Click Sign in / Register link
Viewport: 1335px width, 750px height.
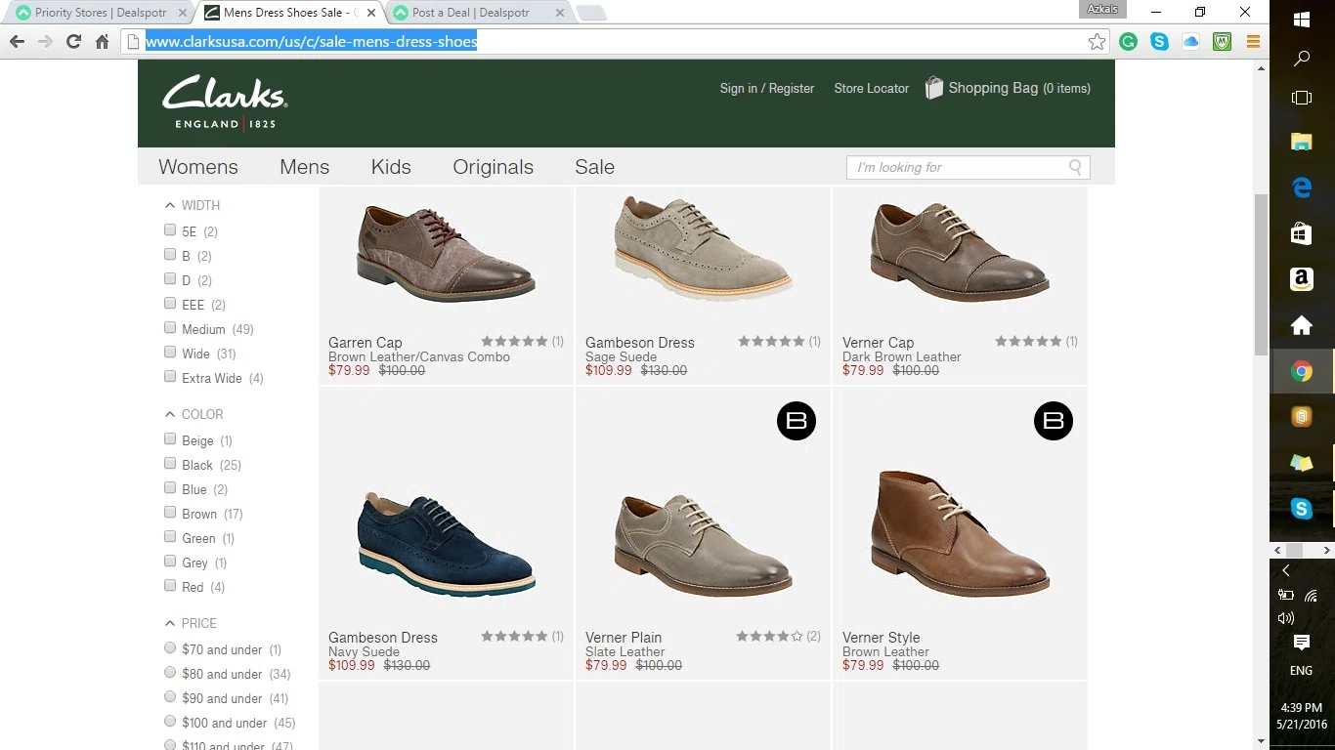[x=767, y=88]
